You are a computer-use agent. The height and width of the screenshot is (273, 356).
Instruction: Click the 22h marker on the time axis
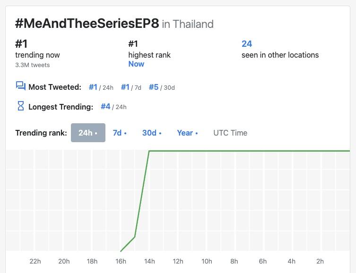35,261
